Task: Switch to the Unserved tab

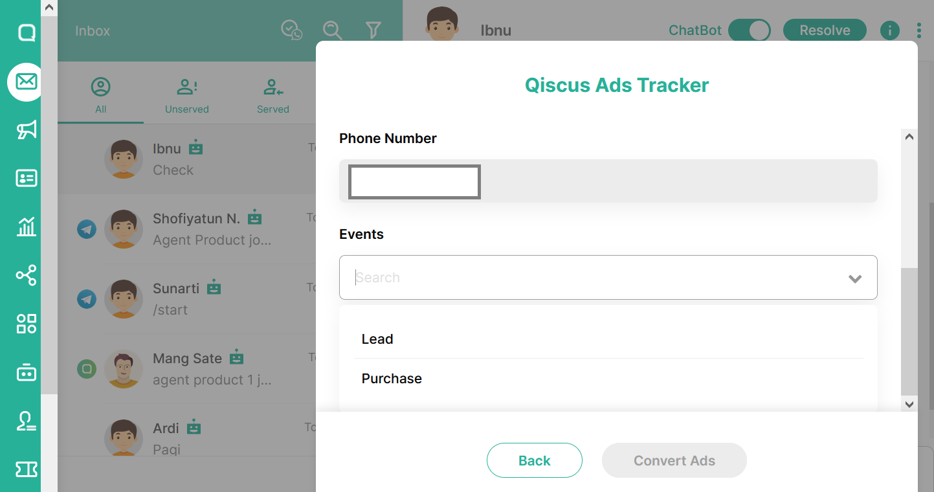Action: [186, 96]
